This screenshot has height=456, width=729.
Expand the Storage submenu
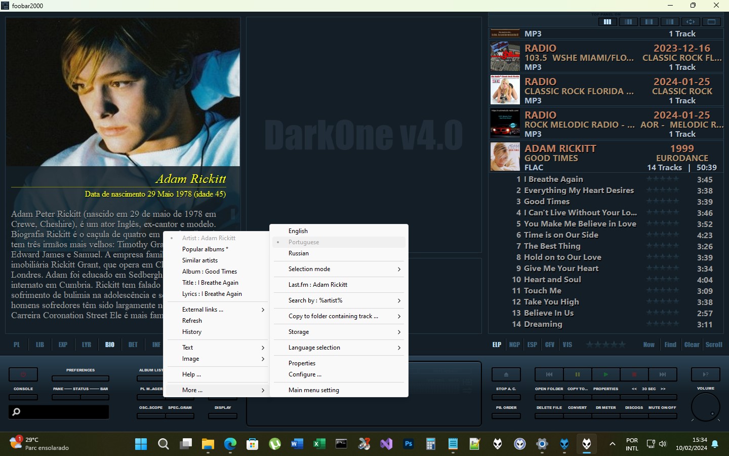(339, 332)
